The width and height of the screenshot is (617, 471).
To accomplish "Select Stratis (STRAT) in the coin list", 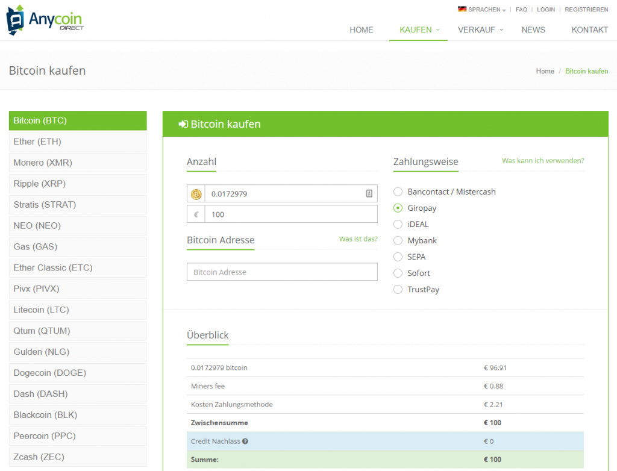I will pyautogui.click(x=78, y=205).
